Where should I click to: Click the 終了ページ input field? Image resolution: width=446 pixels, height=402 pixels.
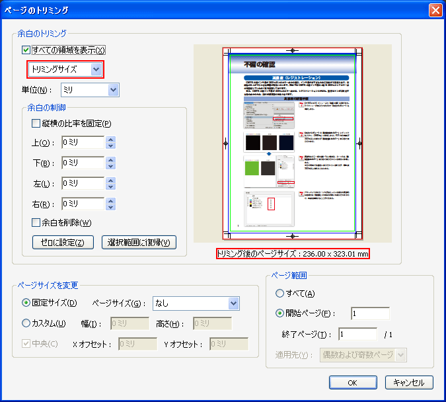coord(357,335)
